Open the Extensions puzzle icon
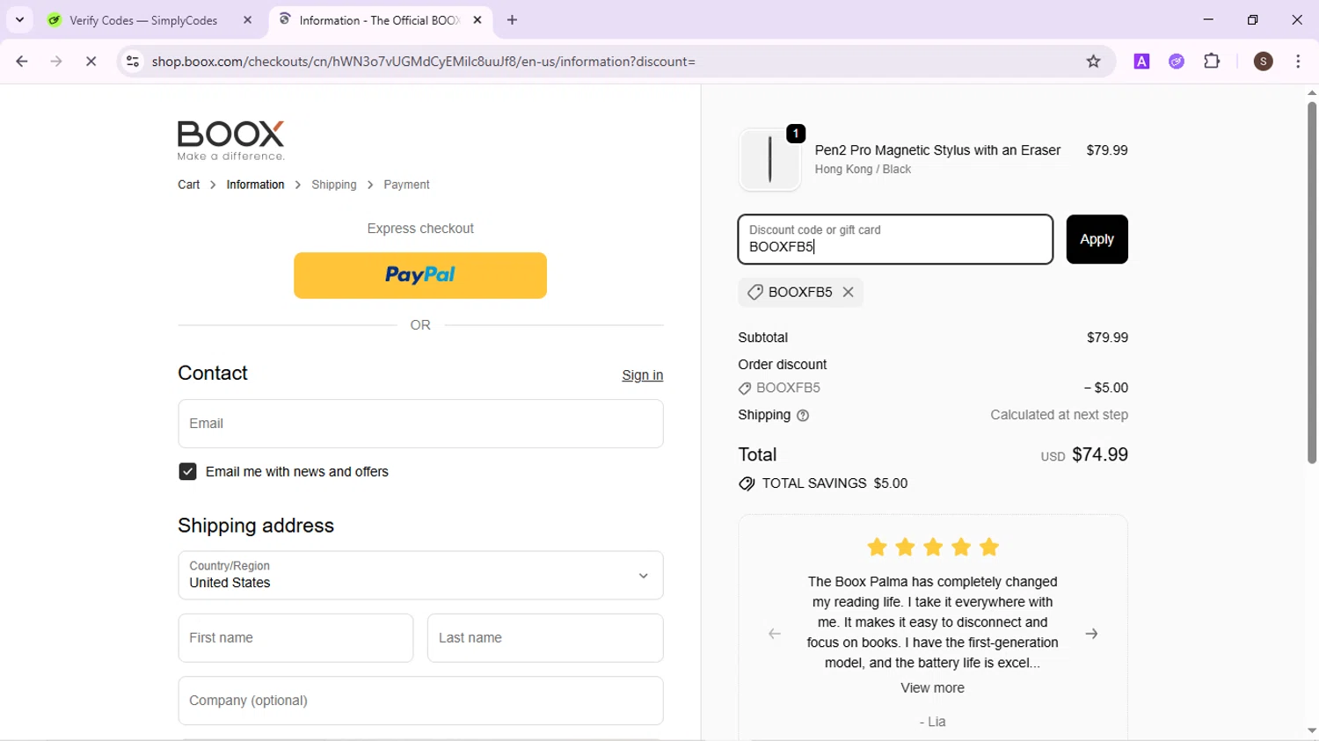This screenshot has height=741, width=1319. [x=1212, y=62]
